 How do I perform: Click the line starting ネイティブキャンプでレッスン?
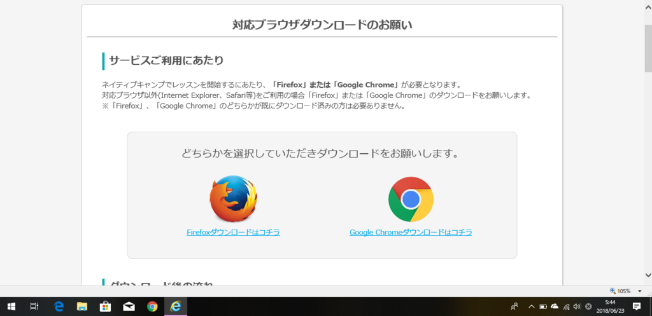point(281,85)
